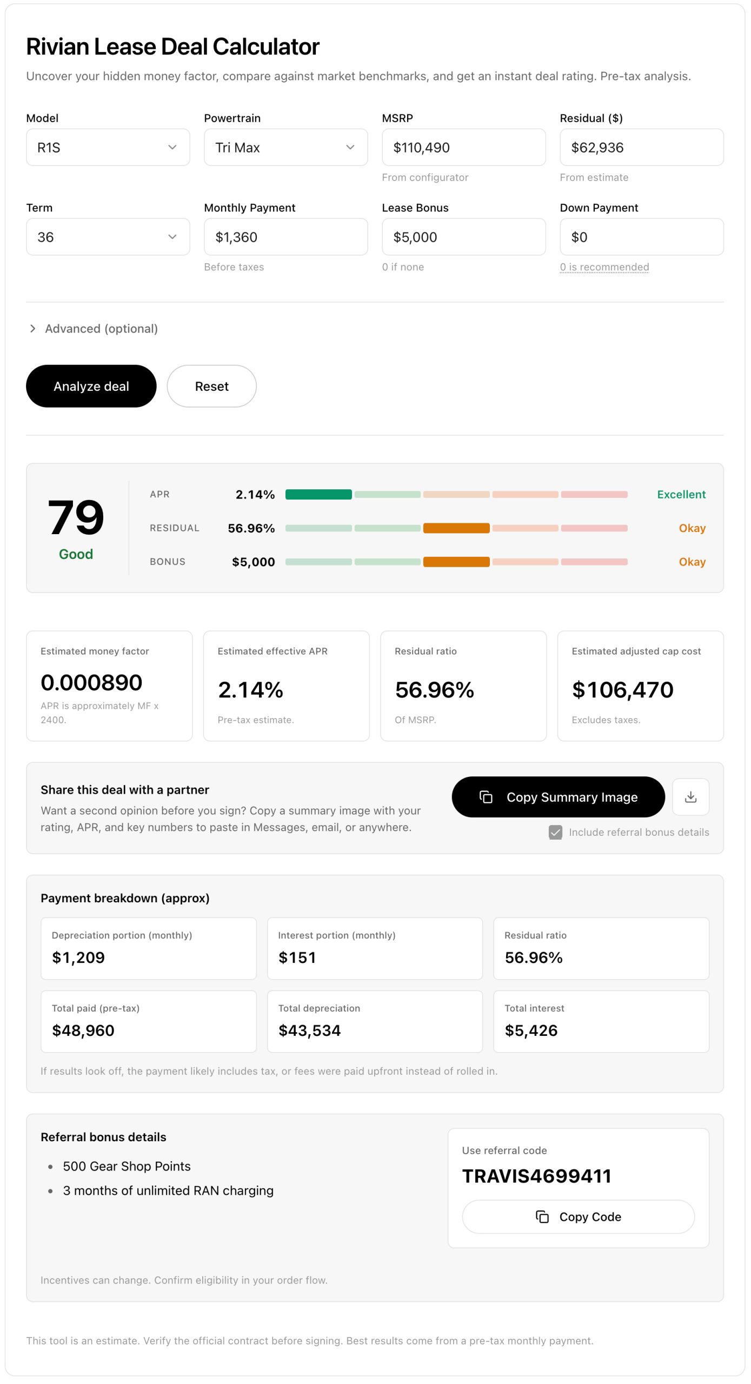Click the green APR rating bar segment
This screenshot has width=751, height=1384.
pyautogui.click(x=318, y=494)
